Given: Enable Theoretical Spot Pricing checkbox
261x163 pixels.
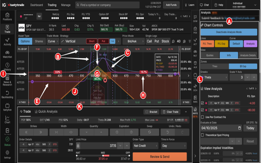Looking at the screenshot, I should tap(202, 135).
